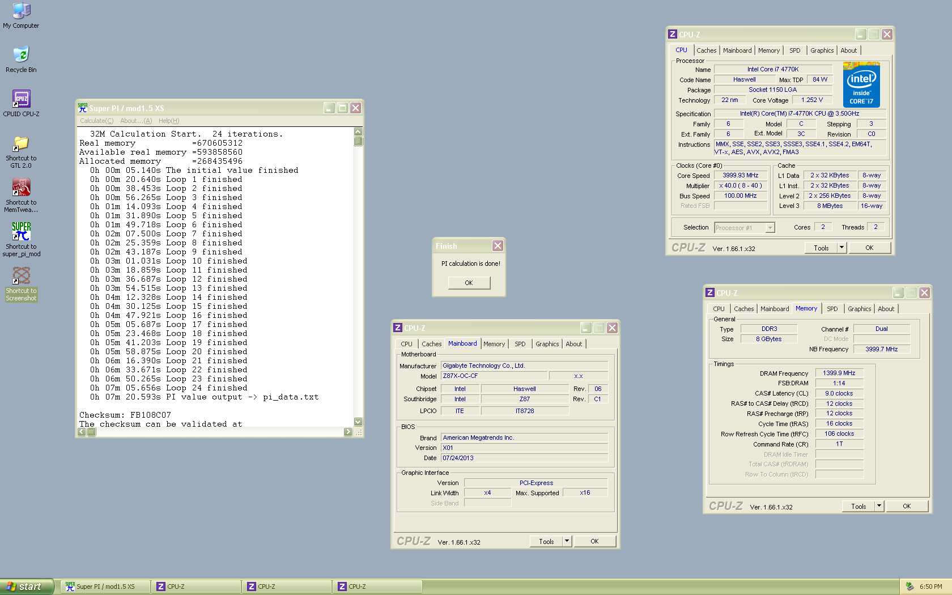Click Tools button in Memory CPU-Z window
The height and width of the screenshot is (595, 952).
[858, 506]
